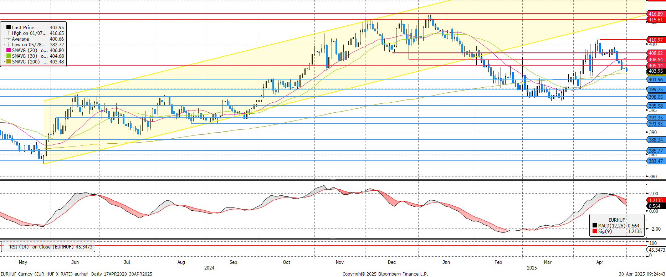Click the 403.48 SMAVG value in legend
The width and height of the screenshot is (666, 277).
[x=57, y=62]
